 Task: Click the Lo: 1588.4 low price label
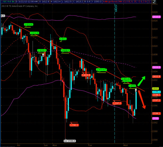70,141
